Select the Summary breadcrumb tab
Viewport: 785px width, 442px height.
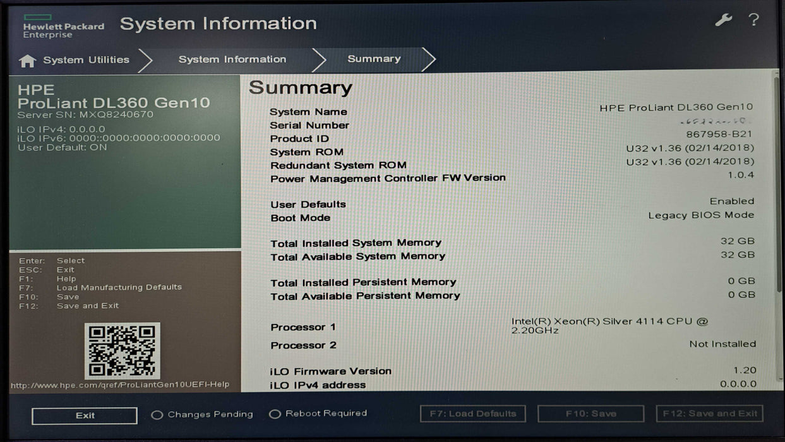(373, 59)
